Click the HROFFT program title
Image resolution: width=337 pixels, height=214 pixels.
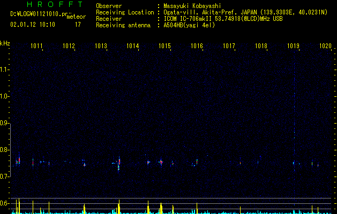[55, 4]
